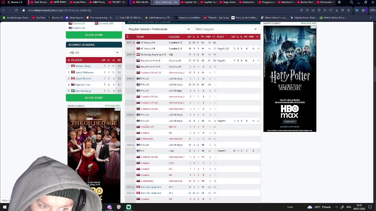The height and width of the screenshot is (211, 376).
Task: Show hidden system tray icons chevron
Action: coord(336,207)
